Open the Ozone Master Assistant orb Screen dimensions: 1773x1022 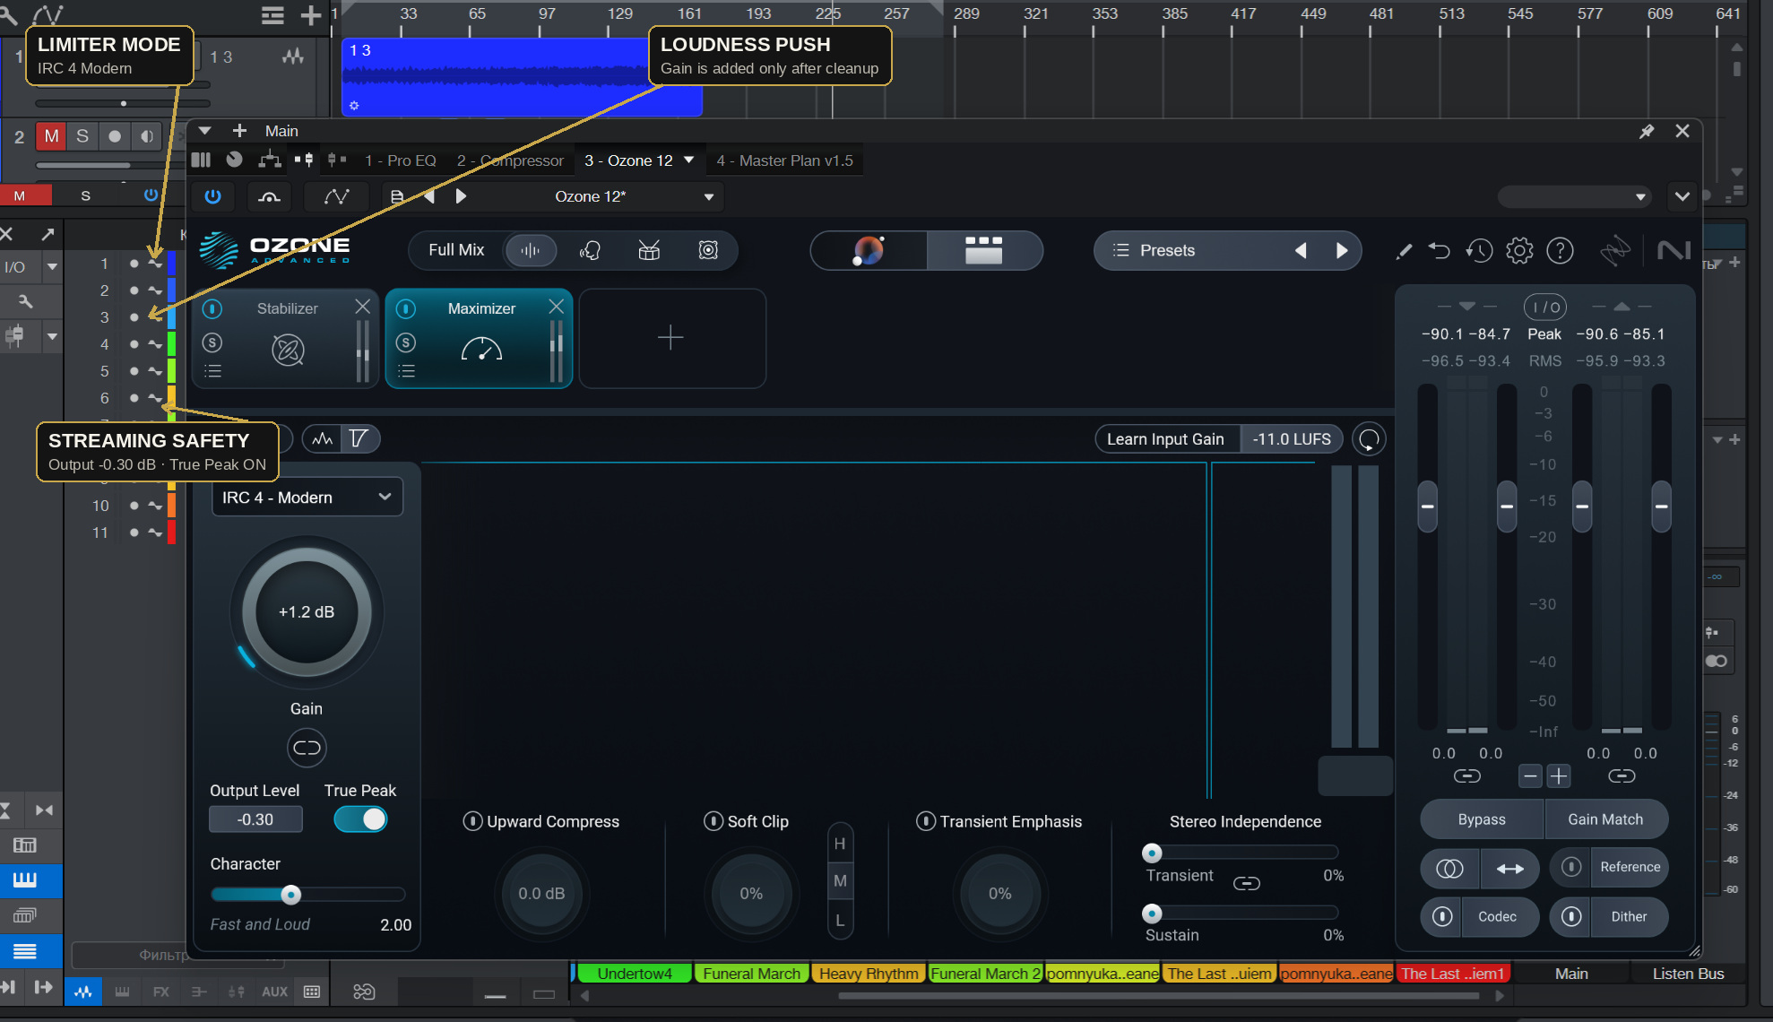click(868, 250)
